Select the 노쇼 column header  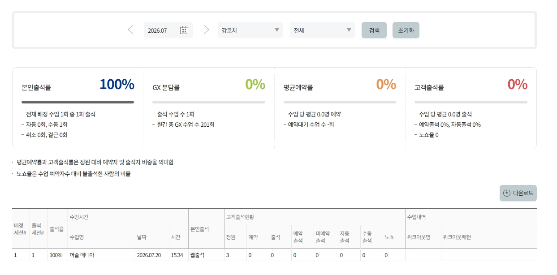pyautogui.click(x=394, y=237)
